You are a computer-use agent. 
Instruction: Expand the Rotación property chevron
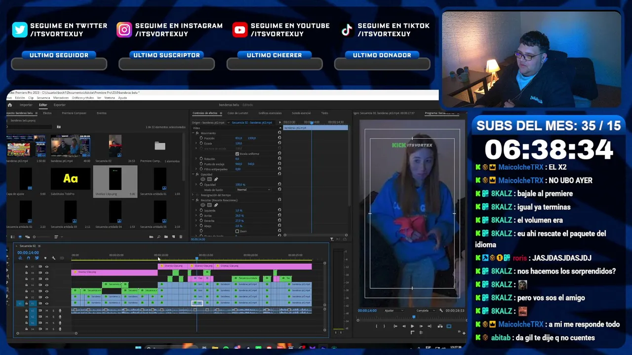coord(197,159)
